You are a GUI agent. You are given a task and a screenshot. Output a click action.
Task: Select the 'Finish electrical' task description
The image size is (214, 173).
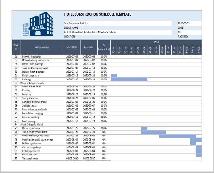pos(30,154)
